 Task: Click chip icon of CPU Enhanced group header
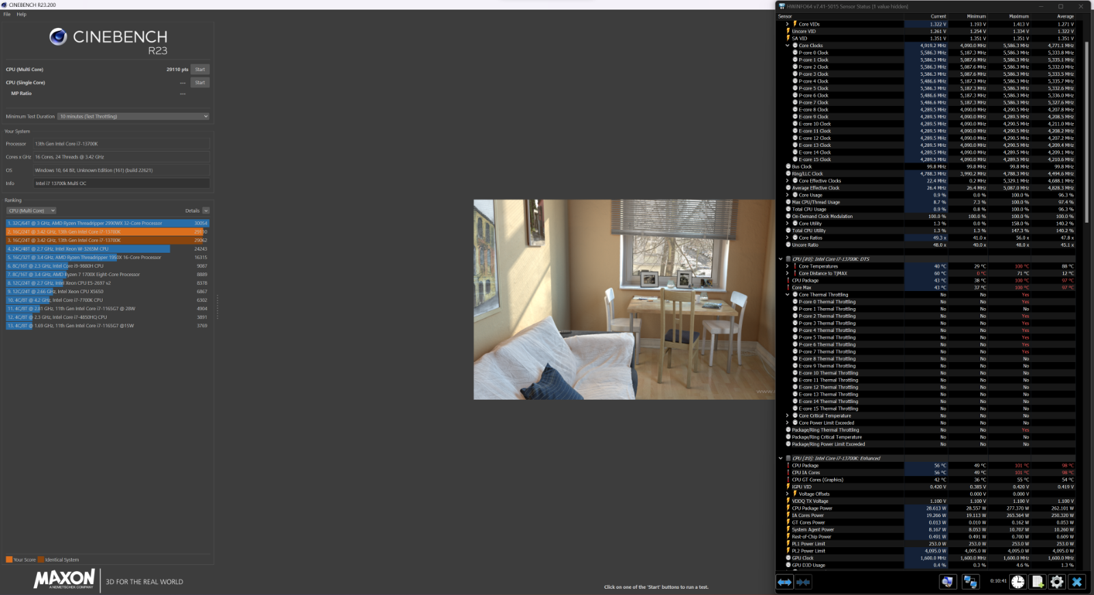pos(788,458)
